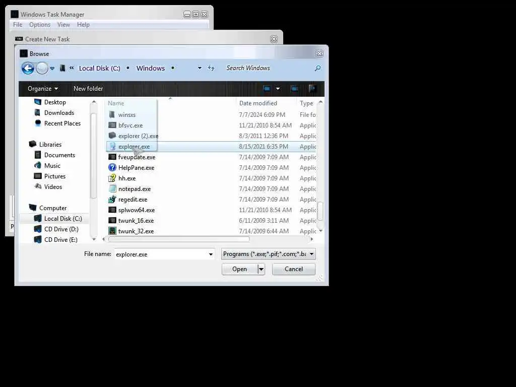This screenshot has height=387, width=516.
Task: Open the Options menu in Task Manager
Action: pyautogui.click(x=40, y=25)
